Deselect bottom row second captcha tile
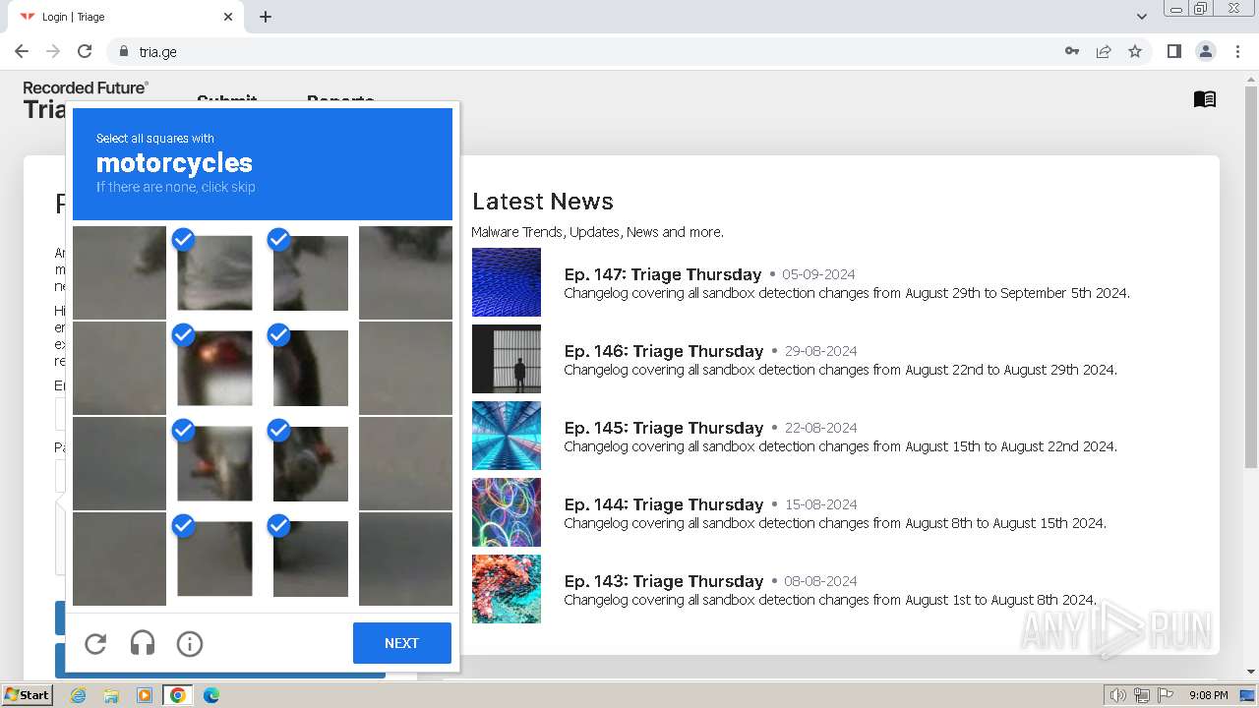The height and width of the screenshot is (708, 1259). [x=214, y=559]
